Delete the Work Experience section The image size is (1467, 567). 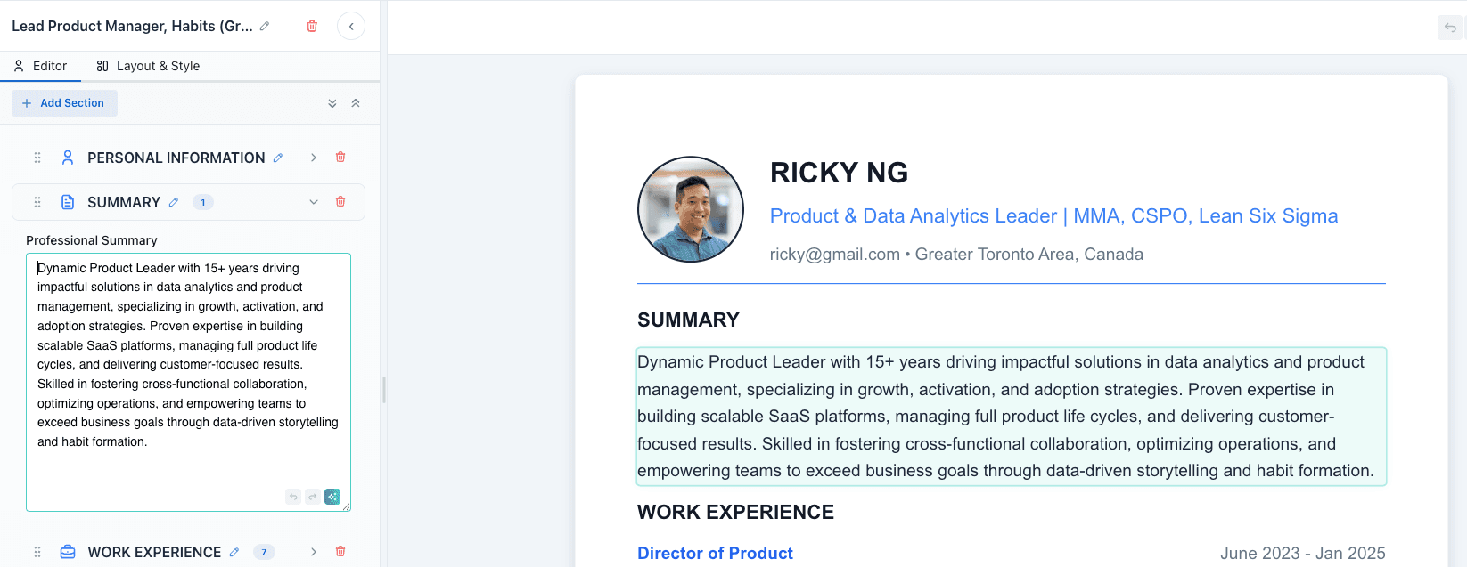click(x=340, y=551)
